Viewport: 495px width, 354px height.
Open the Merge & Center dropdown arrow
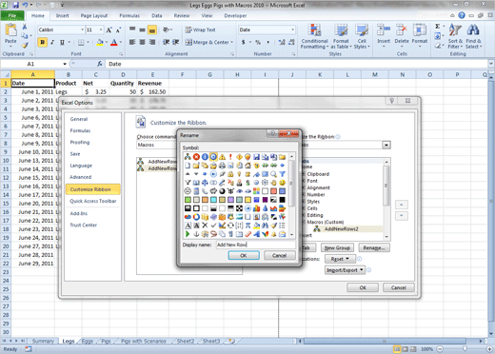click(x=232, y=42)
